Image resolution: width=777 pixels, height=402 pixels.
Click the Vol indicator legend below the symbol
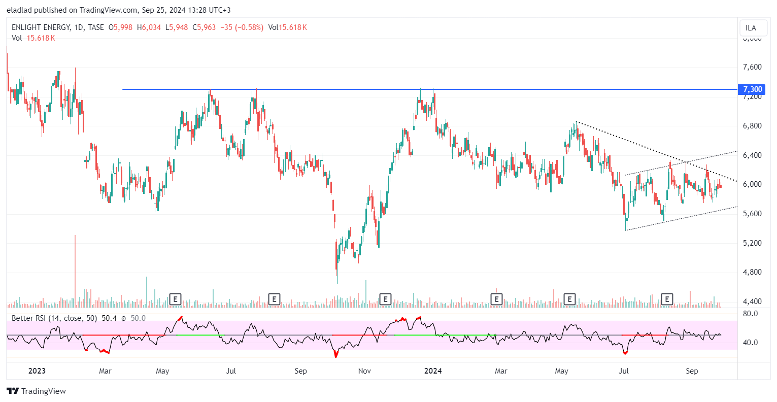pos(33,38)
